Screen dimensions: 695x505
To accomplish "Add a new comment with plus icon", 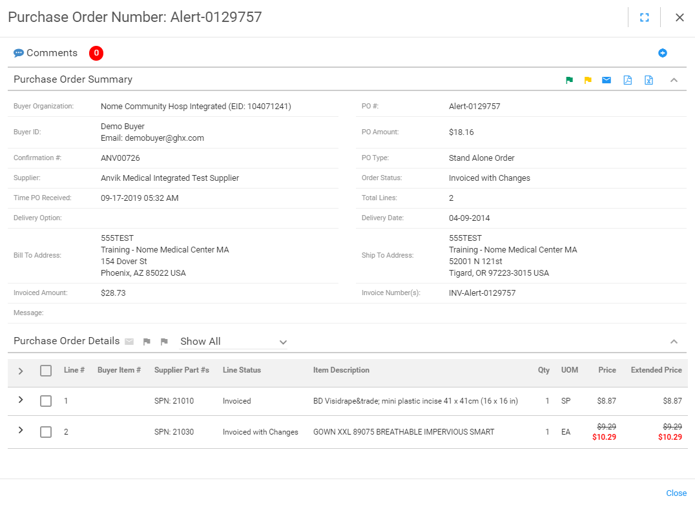I will coord(662,53).
